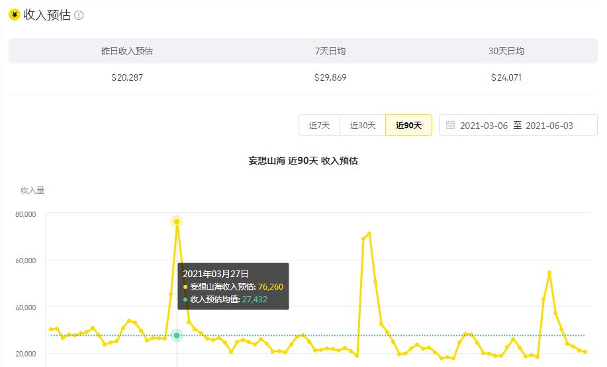607x367 pixels.
Task: Click the highlighted yellow peak data point
Action: [x=177, y=222]
